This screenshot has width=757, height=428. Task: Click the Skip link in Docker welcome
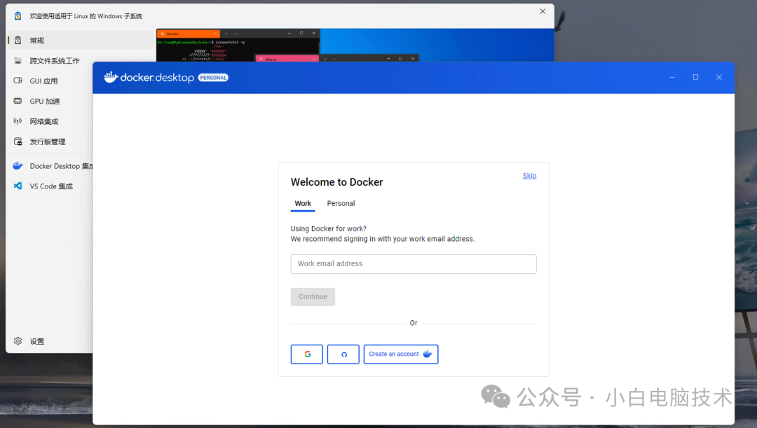[529, 176]
